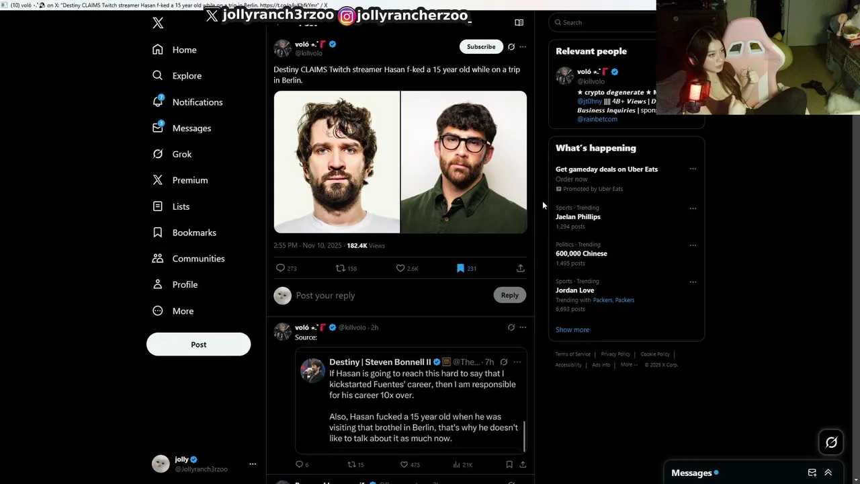Open Bookmarks in the sidebar
The image size is (860, 484).
coord(184,233)
